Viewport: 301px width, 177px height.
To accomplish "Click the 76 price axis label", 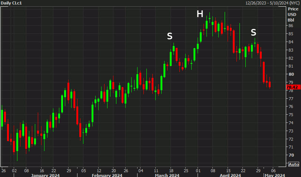I will (291, 106).
